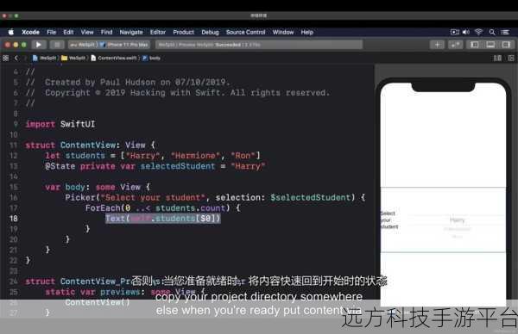Click the highlighted Text(students[$0]) code

163,219
